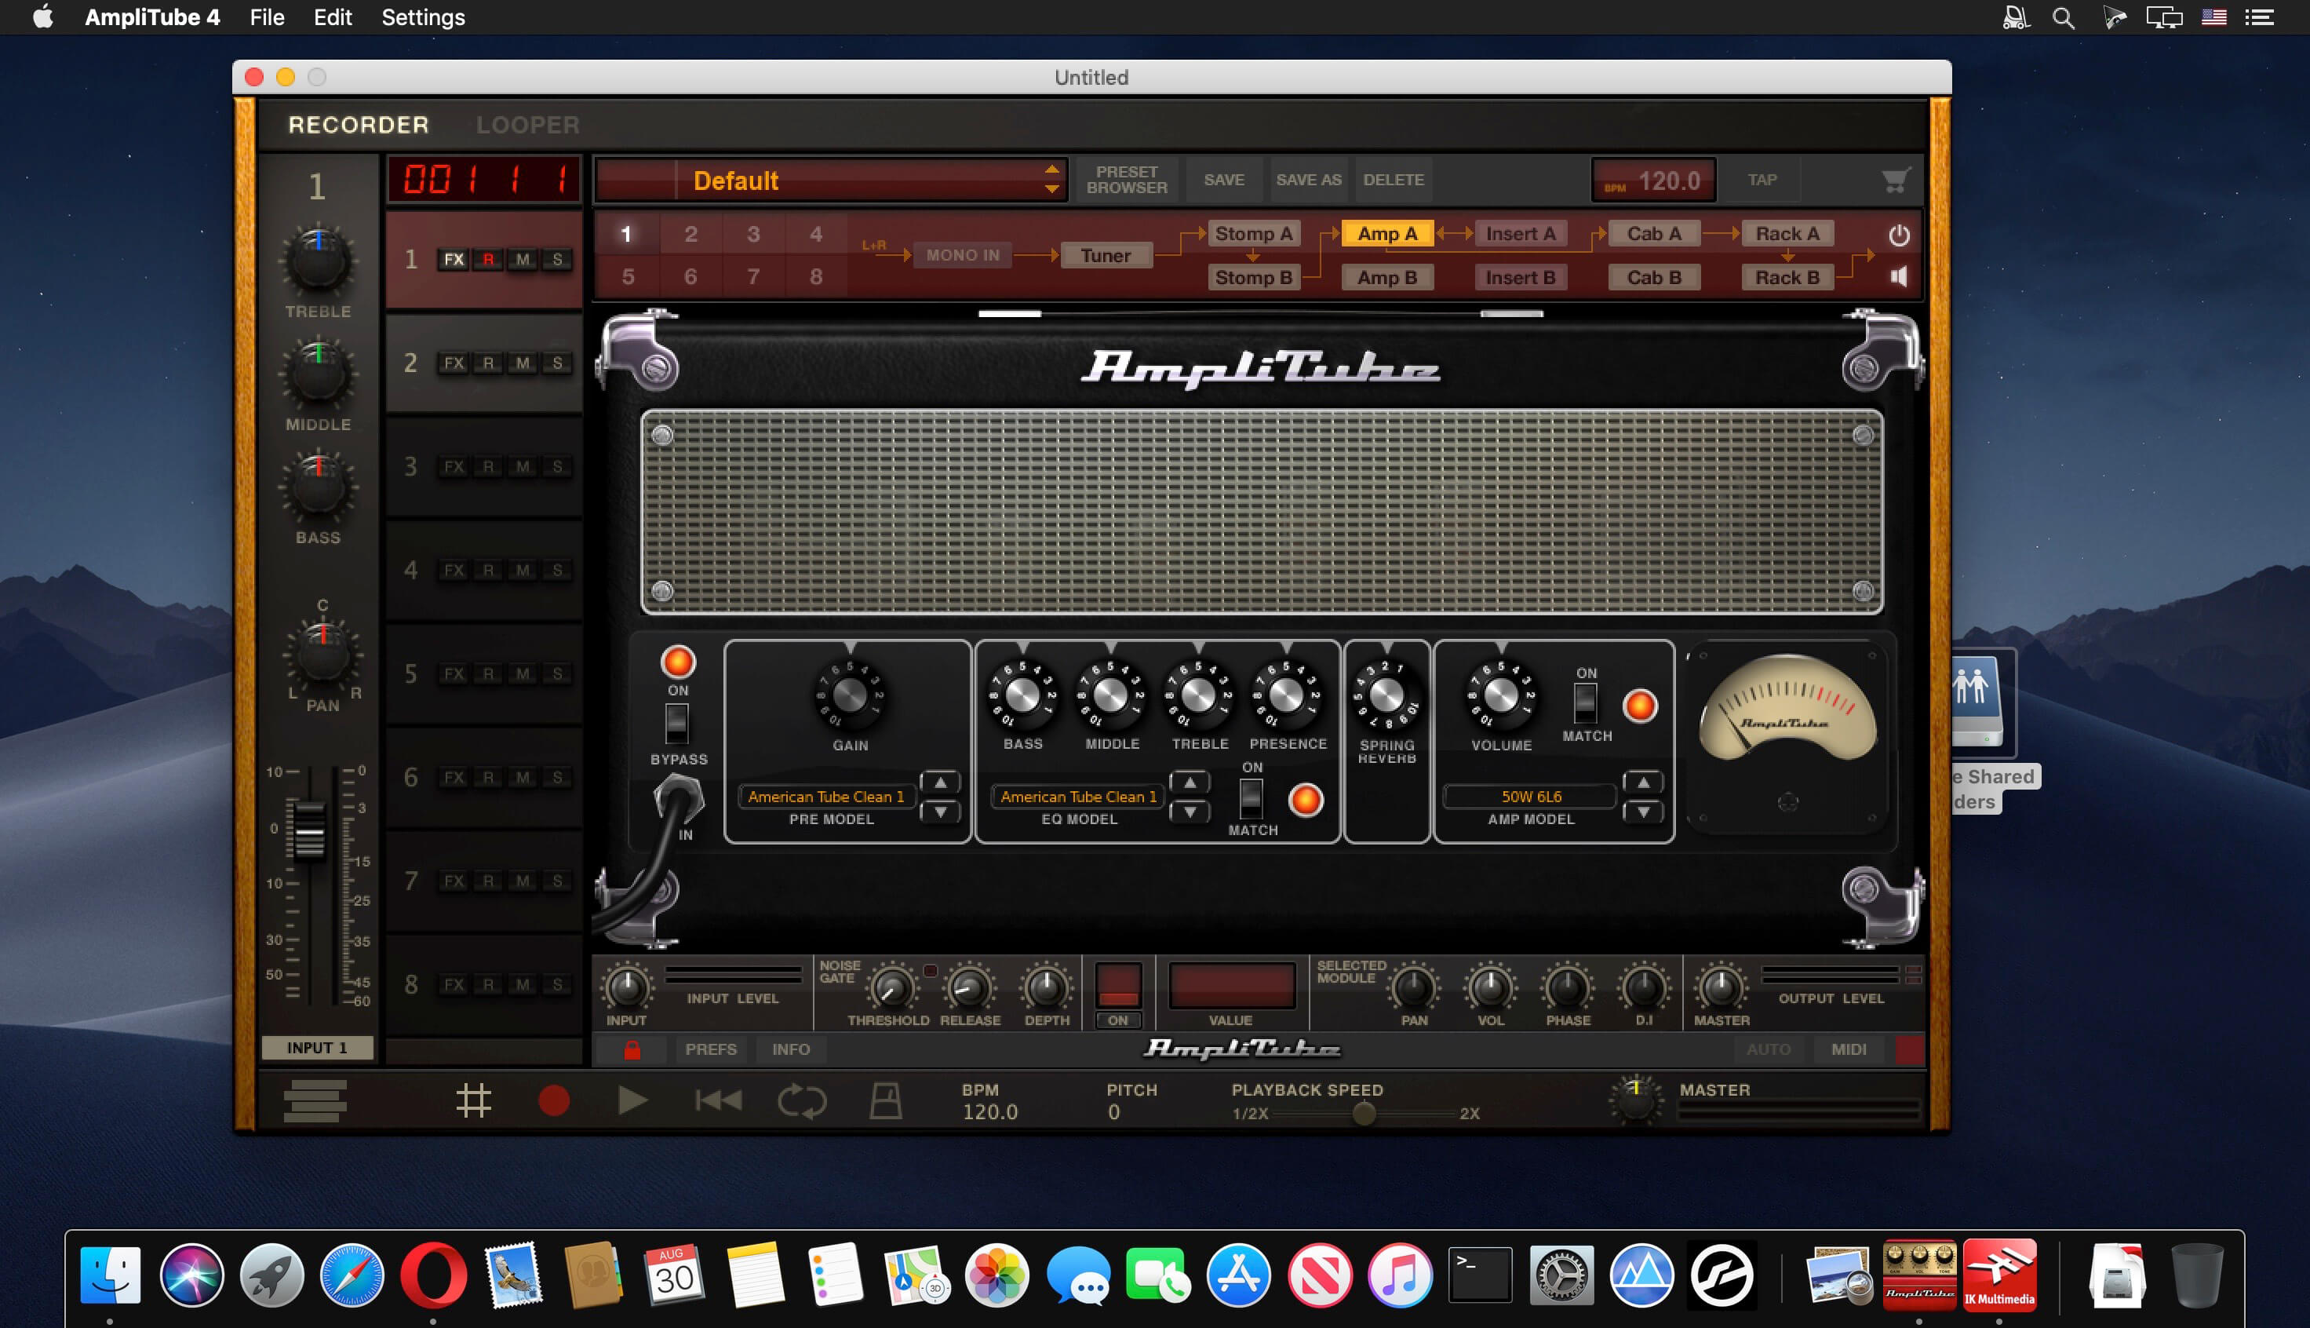
Task: Start playback with the play button
Action: pyautogui.click(x=632, y=1101)
